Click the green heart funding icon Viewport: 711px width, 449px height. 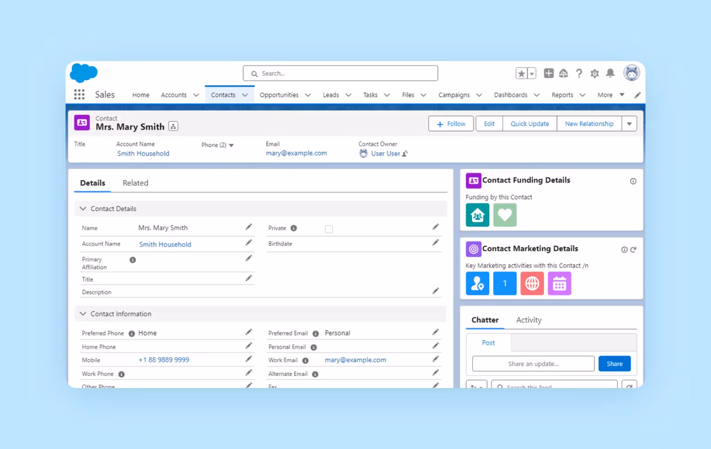(505, 215)
